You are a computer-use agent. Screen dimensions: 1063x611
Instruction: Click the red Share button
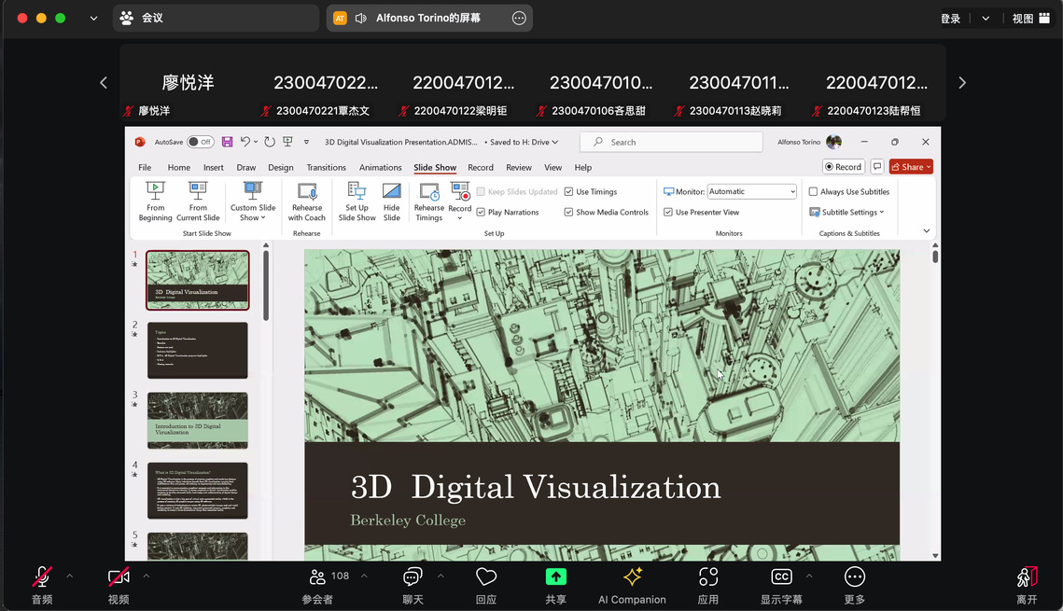[910, 167]
